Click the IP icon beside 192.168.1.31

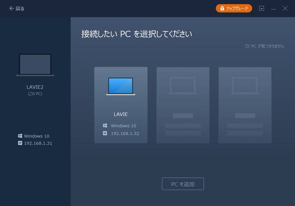click(x=20, y=143)
